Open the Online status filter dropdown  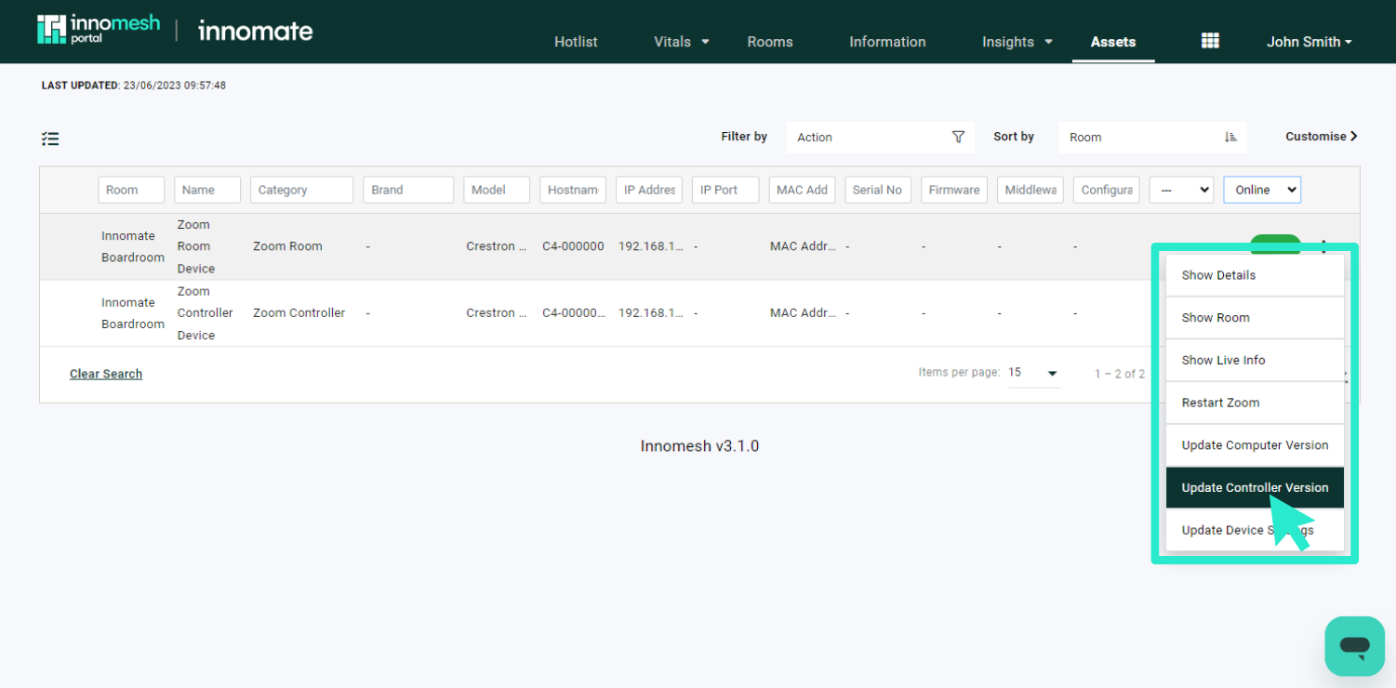pyautogui.click(x=1261, y=189)
